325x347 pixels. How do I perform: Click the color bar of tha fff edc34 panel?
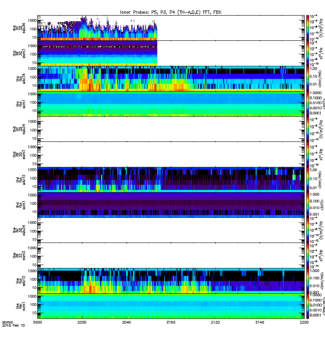tap(308, 28)
